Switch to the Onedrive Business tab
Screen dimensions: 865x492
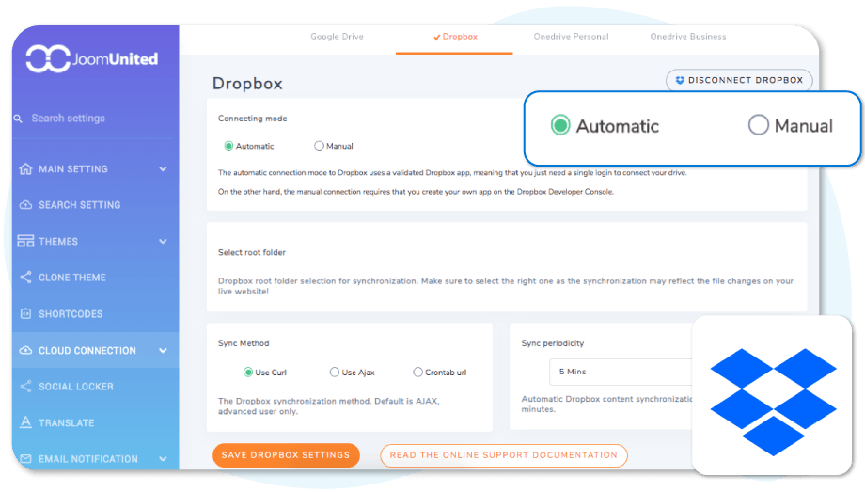pos(688,37)
